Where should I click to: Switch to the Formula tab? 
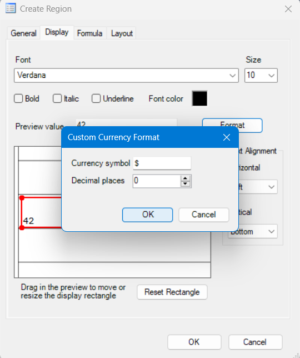tap(89, 33)
